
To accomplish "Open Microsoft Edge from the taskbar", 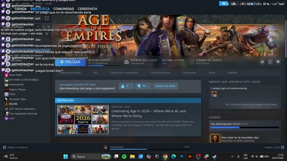I will (x=174, y=157).
